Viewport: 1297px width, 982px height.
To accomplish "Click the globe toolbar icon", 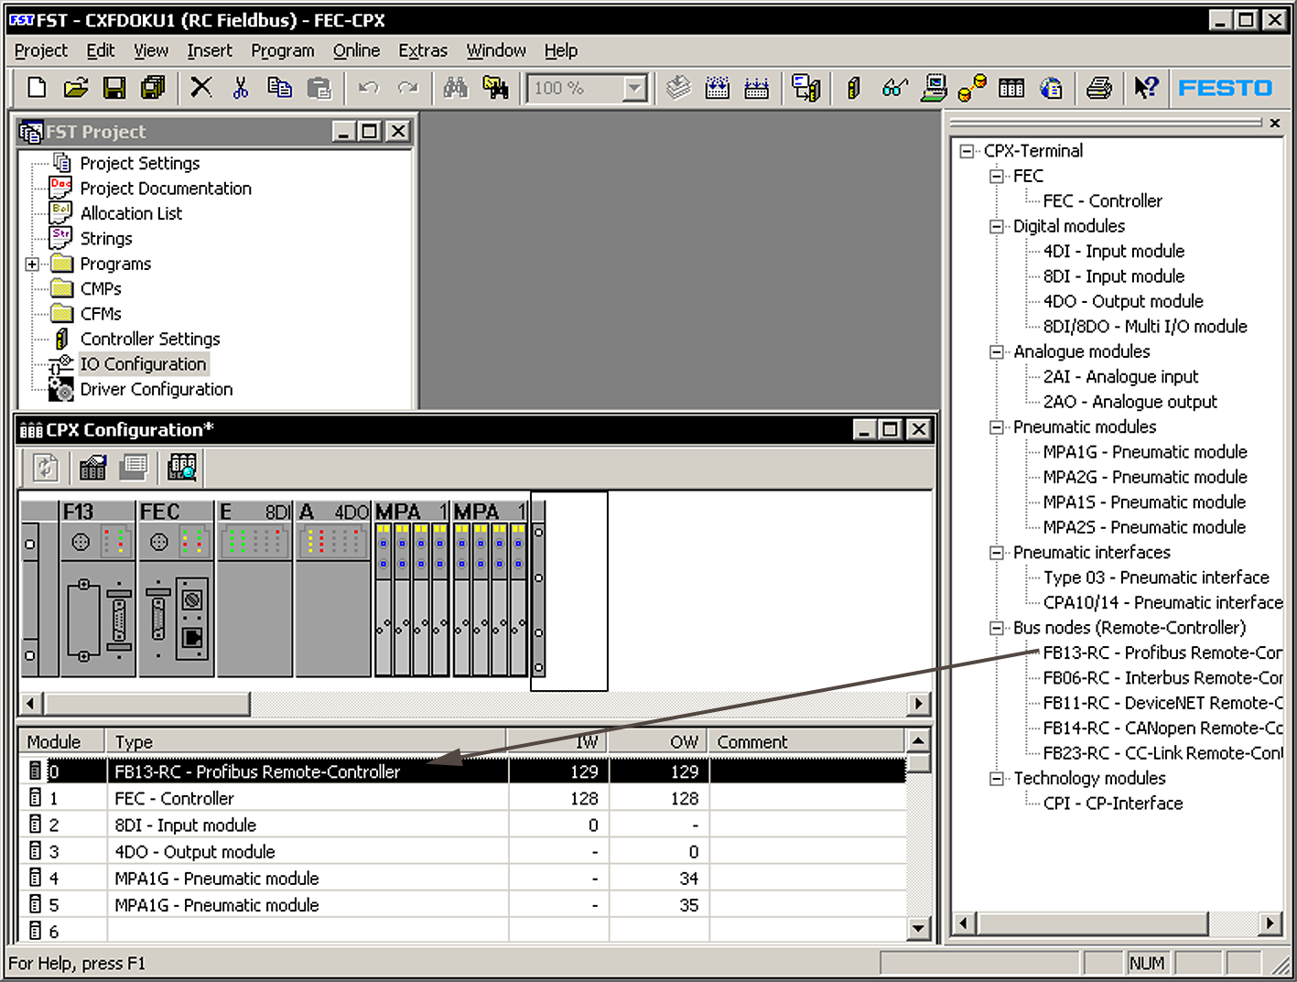I will coord(1051,88).
